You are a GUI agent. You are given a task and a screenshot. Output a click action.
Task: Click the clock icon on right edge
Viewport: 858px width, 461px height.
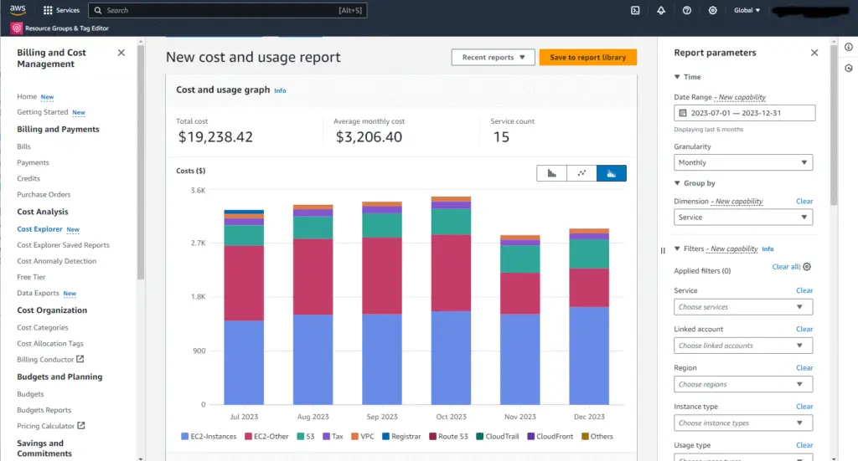coord(848,69)
